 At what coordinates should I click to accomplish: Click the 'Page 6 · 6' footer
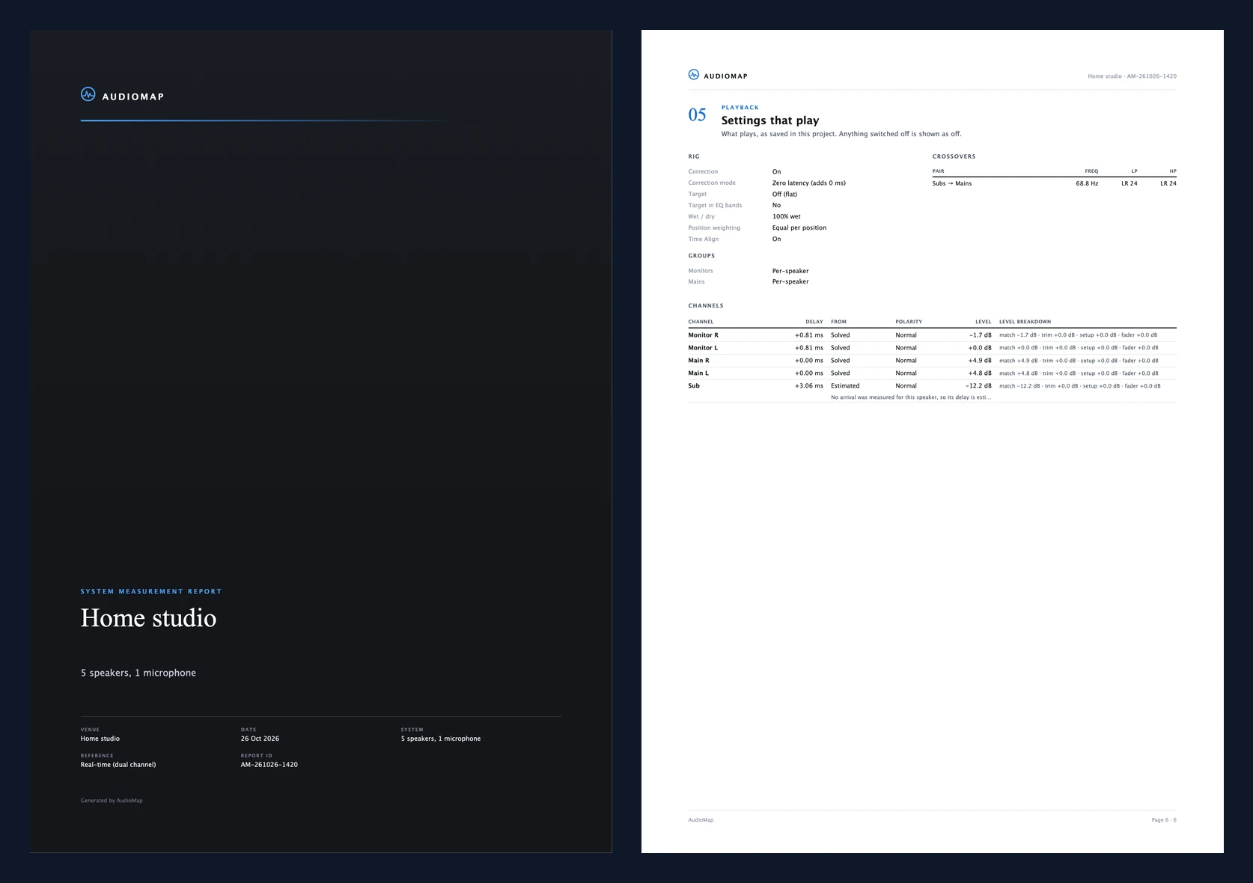click(1164, 820)
